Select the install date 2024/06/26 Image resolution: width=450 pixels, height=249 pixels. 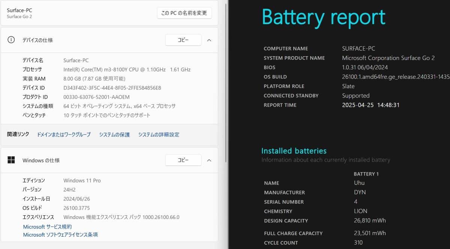tap(76, 199)
